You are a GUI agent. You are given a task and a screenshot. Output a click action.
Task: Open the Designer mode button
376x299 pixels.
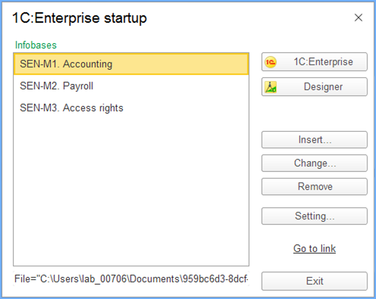tap(314, 87)
